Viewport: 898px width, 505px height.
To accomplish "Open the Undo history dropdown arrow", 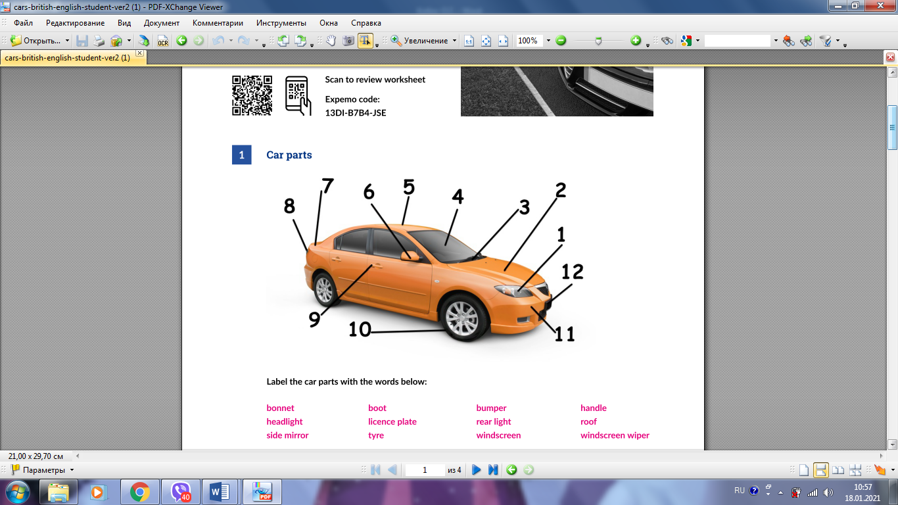I will (230, 41).
